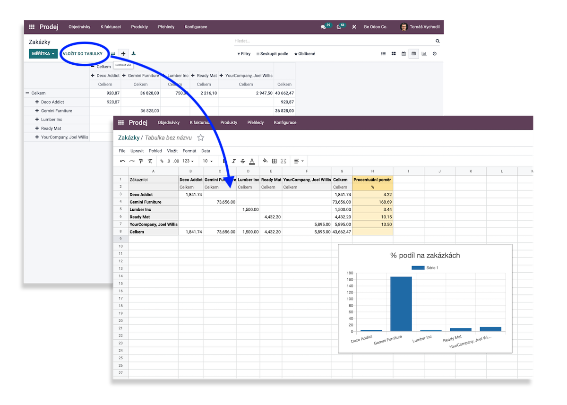The width and height of the screenshot is (567, 405).
Task: Switch to the activity view
Action: click(x=435, y=54)
